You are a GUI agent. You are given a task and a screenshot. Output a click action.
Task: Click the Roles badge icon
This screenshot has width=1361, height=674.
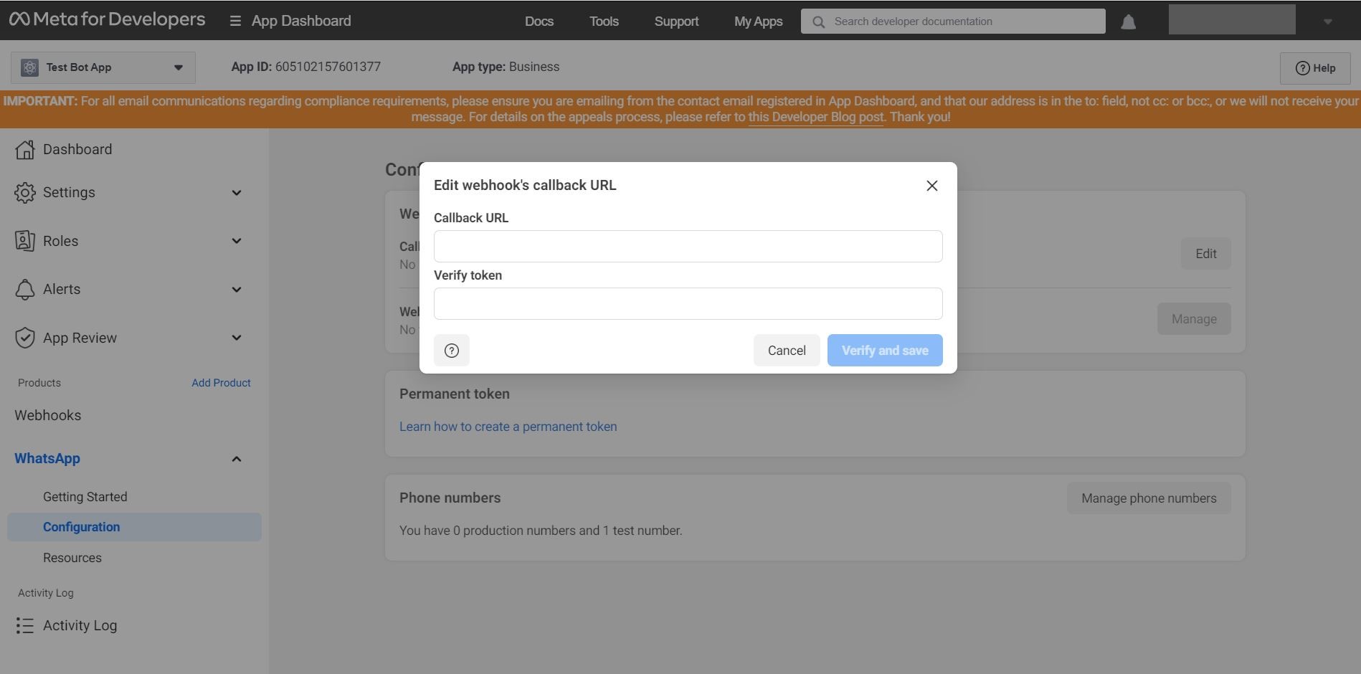[25, 241]
